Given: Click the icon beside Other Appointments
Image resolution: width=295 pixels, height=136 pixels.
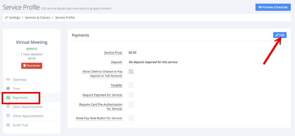Looking at the screenshot, I should 8,116.
